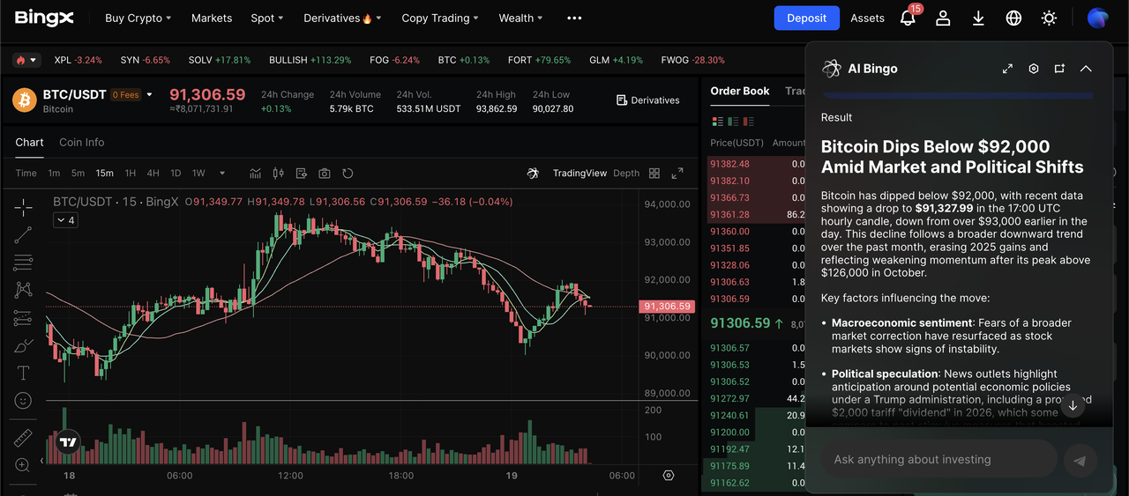Open the Markets menu item

coord(212,18)
